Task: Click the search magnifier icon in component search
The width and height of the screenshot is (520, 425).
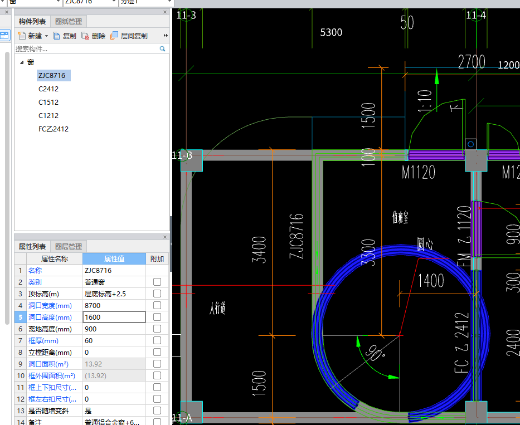Action: coord(163,49)
